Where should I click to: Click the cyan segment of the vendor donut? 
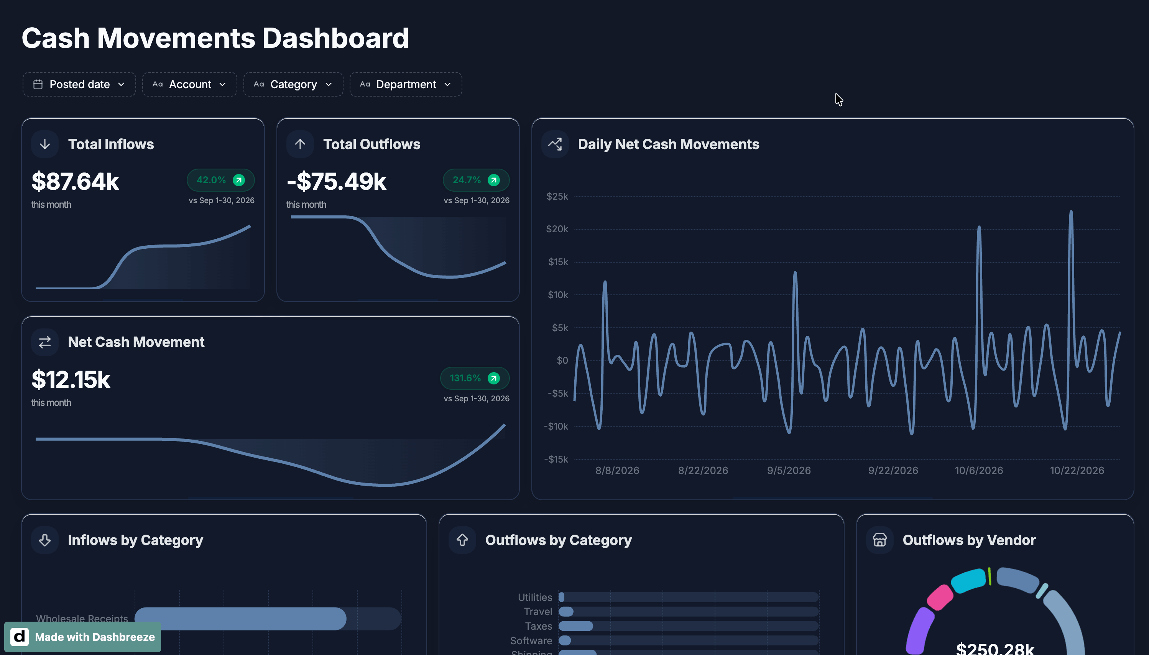click(x=968, y=581)
